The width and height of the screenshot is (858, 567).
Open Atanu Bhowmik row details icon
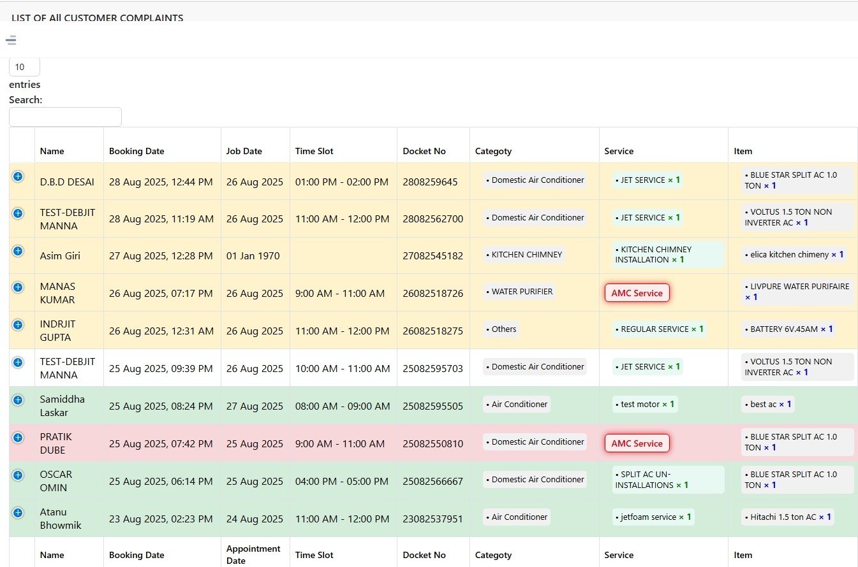pos(18,513)
